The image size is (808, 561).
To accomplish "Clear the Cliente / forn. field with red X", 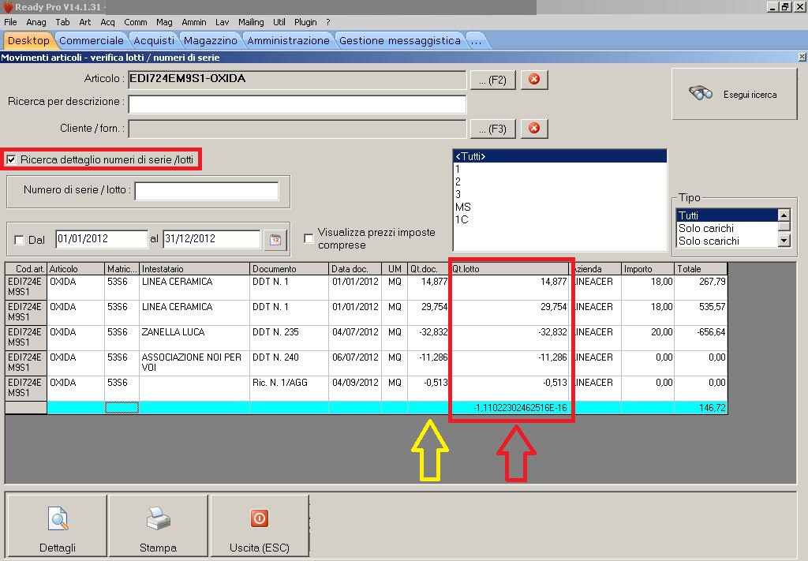I will point(534,129).
